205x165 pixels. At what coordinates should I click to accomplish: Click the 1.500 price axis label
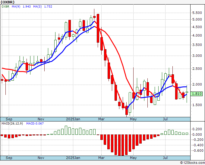(x=197, y=105)
